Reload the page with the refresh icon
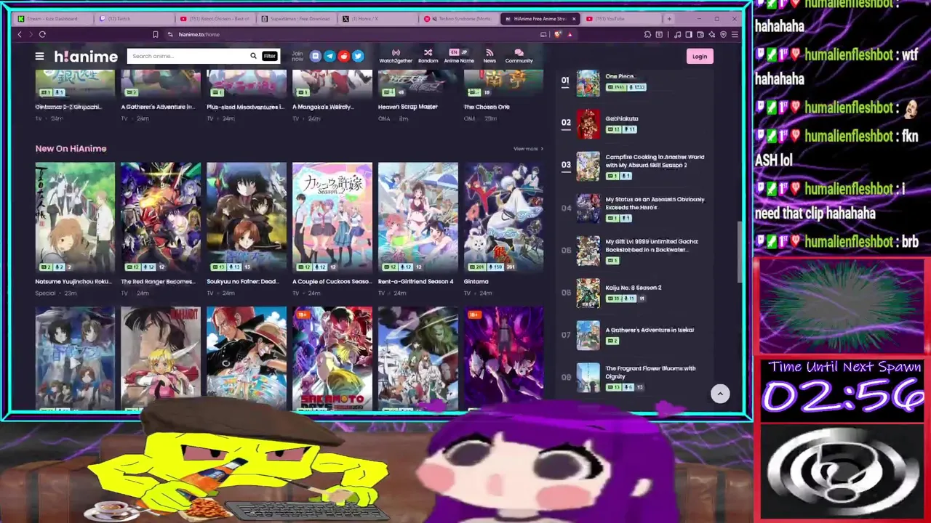The height and width of the screenshot is (523, 931). [42, 34]
